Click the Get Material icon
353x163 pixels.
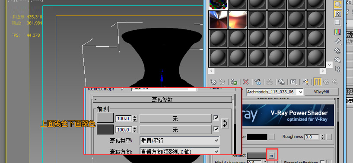(213, 82)
